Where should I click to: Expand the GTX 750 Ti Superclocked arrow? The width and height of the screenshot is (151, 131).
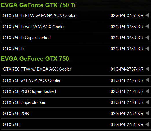point(147,38)
